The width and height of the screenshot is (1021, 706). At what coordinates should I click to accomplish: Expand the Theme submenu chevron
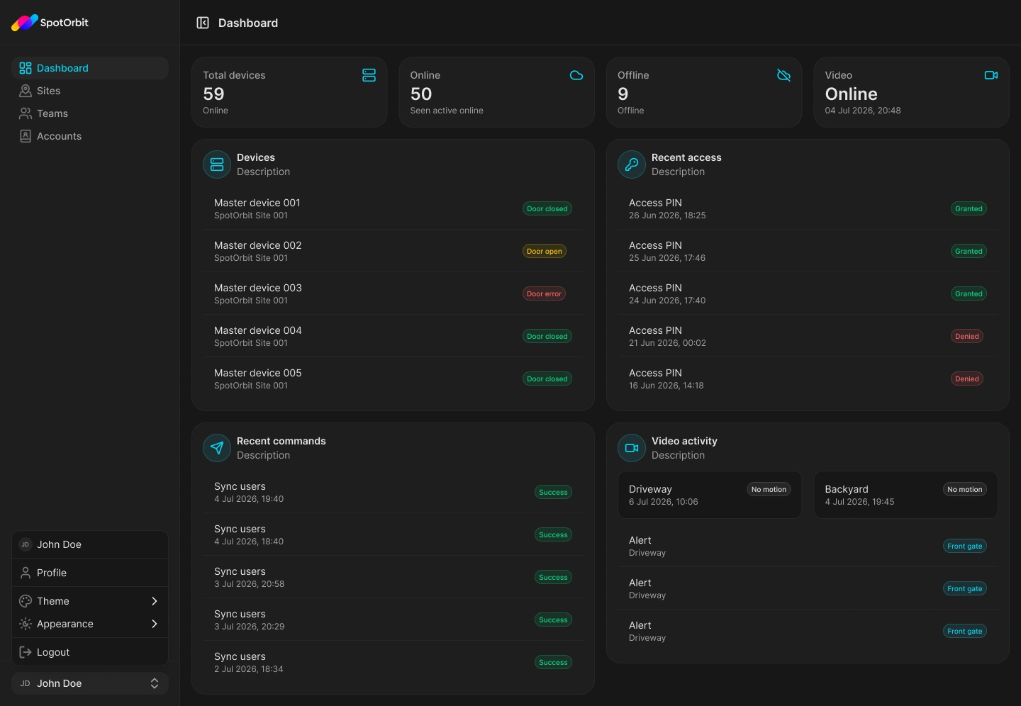[155, 601]
